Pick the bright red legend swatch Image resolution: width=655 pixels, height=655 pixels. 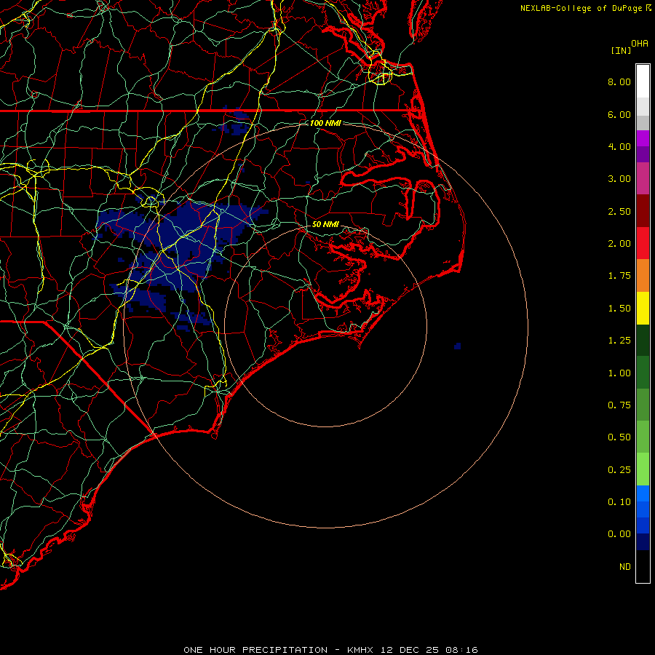click(643, 244)
